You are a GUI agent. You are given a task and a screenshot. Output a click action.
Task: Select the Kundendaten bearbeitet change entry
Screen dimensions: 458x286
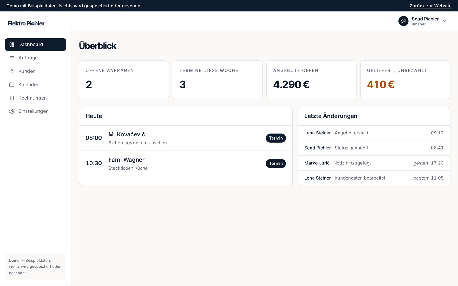coord(374,178)
